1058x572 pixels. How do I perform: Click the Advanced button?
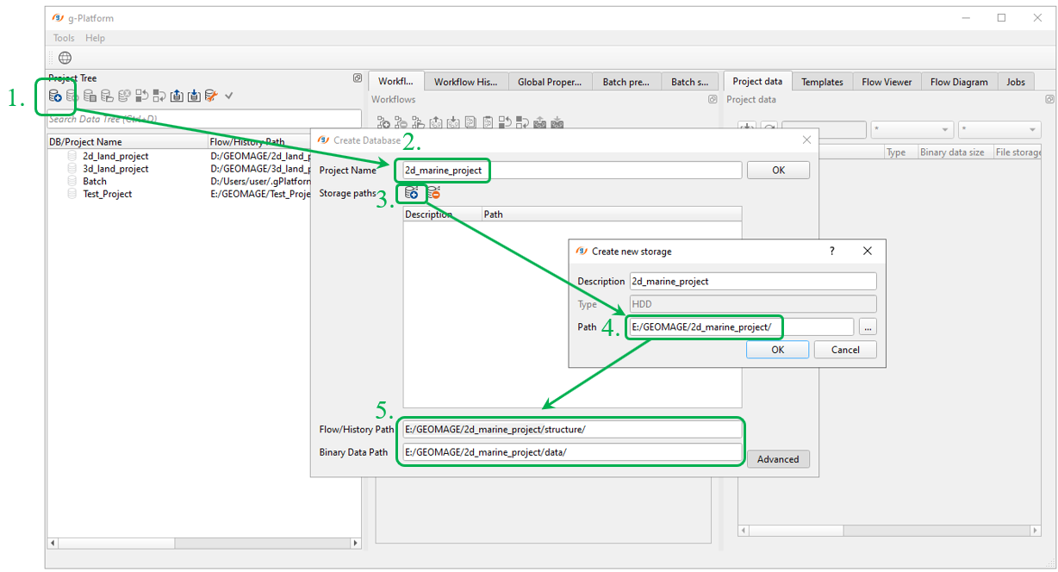click(778, 459)
